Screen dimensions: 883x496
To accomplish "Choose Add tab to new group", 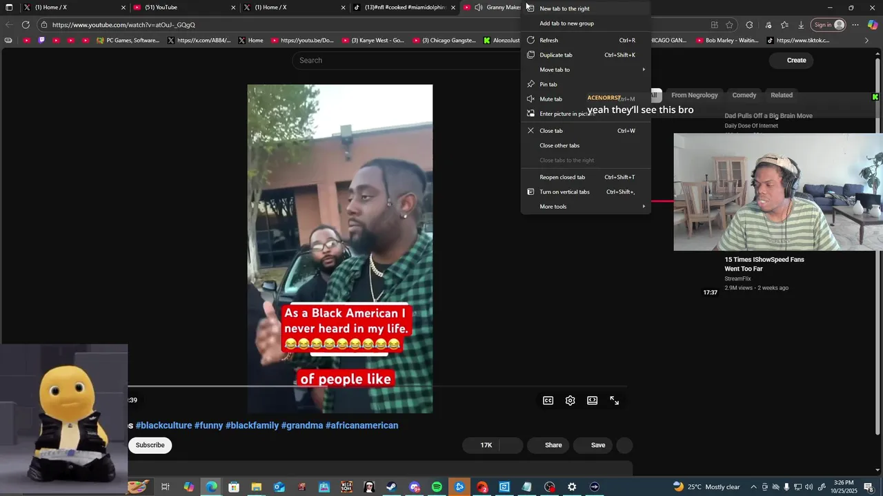I will point(586,23).
